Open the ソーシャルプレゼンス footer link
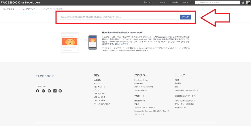Image resolution: width=251 pixels, height=126 pixels. tap(102, 104)
